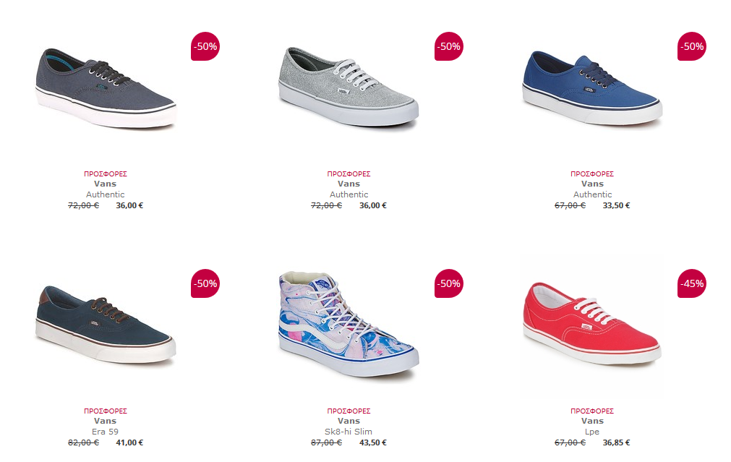Click the -50% badge on the grey Authentic
Image resolution: width=731 pixels, height=462 pixels.
205,46
